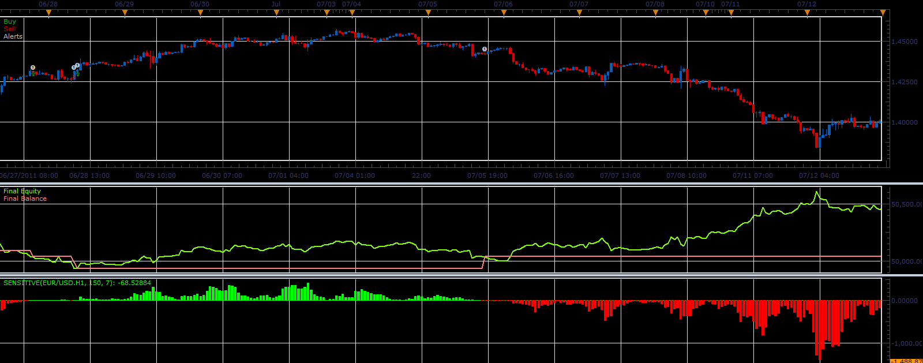Click the 07/01 04:00 time label
This screenshot has height=363, width=923.
[x=288, y=175]
